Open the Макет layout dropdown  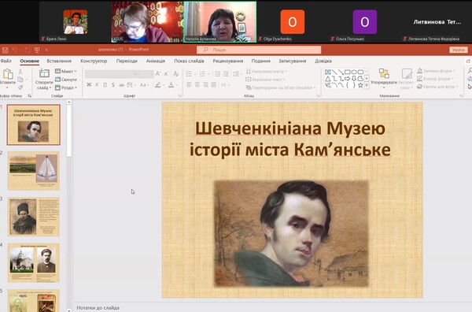pos(66,72)
